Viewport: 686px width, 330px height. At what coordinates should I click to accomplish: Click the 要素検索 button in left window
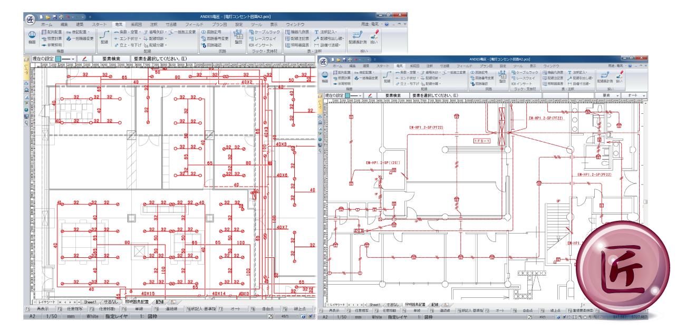pyautogui.click(x=111, y=59)
